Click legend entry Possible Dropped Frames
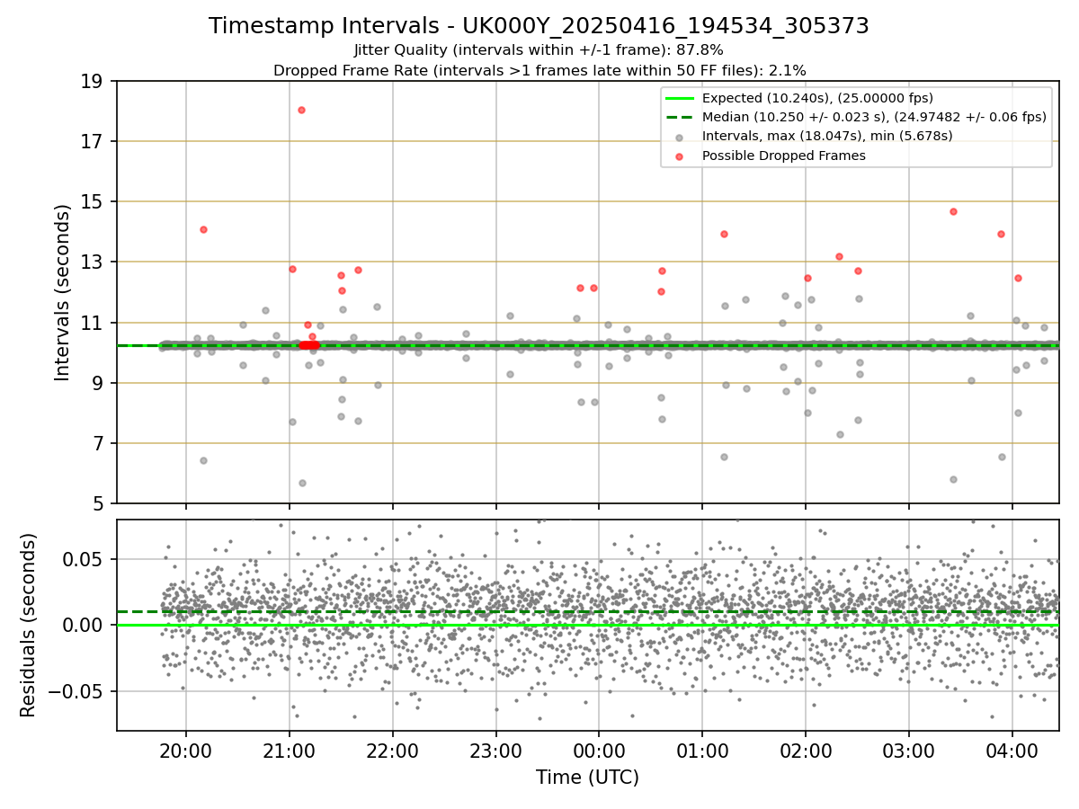The height and width of the screenshot is (809, 1079). point(783,156)
